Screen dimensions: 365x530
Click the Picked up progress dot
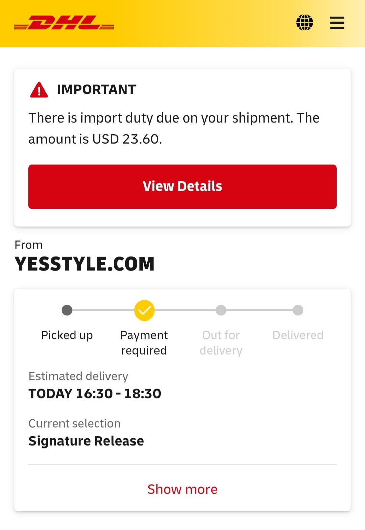67,310
